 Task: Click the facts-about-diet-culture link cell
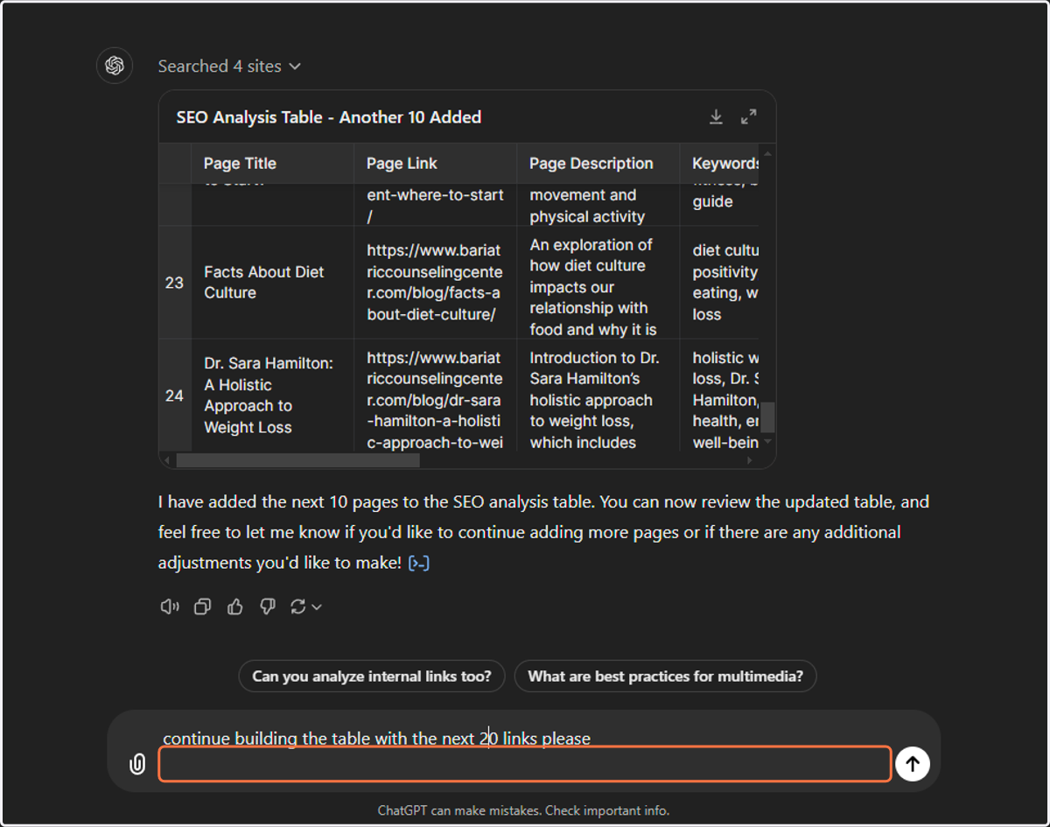point(435,283)
